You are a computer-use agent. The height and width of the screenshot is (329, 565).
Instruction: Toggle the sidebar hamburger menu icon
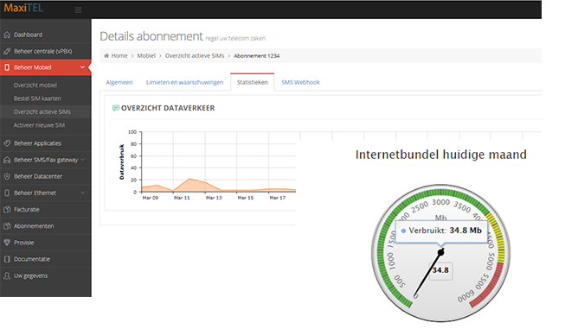(x=78, y=9)
